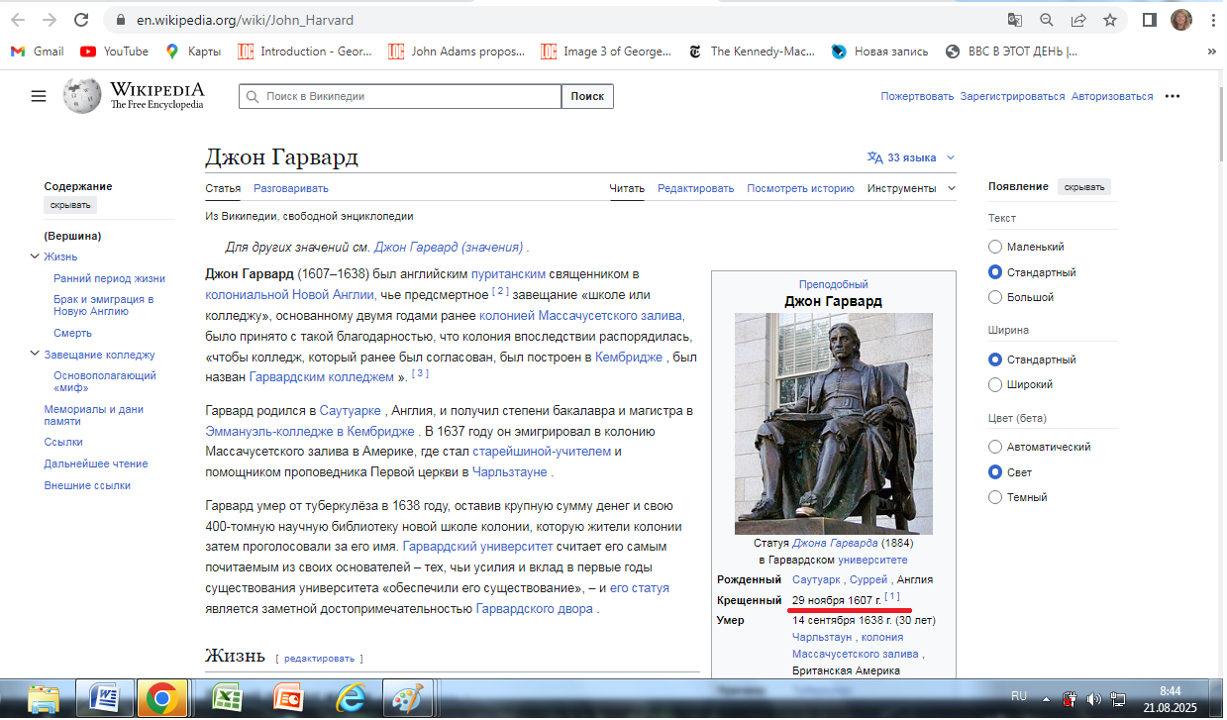Click the Wikipedia globe logo
Screen dimensions: 1227x720
82,95
